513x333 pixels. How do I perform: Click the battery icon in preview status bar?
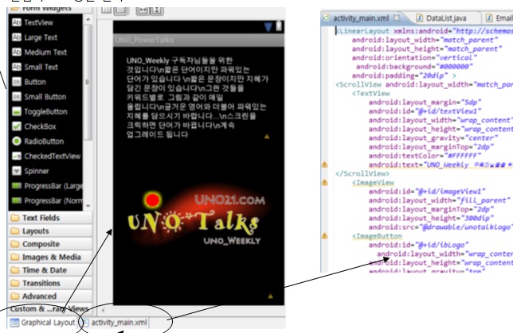coord(279,26)
